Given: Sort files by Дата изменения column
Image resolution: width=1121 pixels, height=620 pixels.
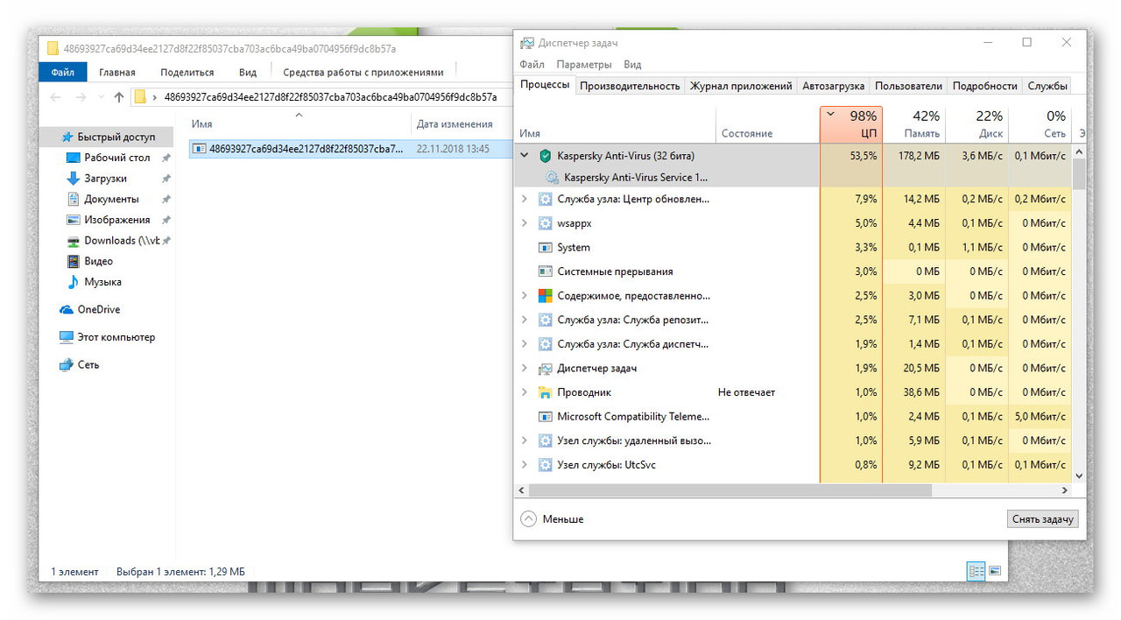Looking at the screenshot, I should click(455, 124).
